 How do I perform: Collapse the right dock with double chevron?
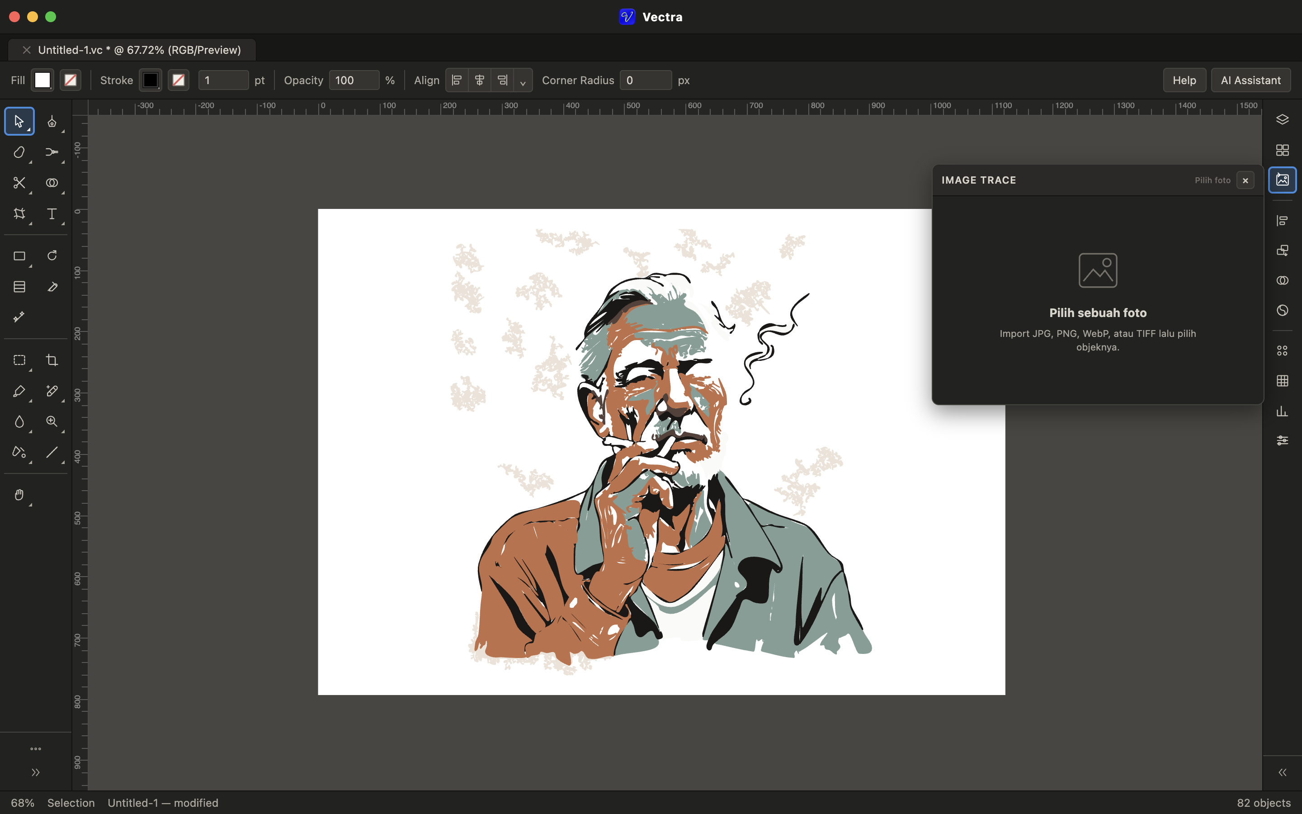(1282, 772)
